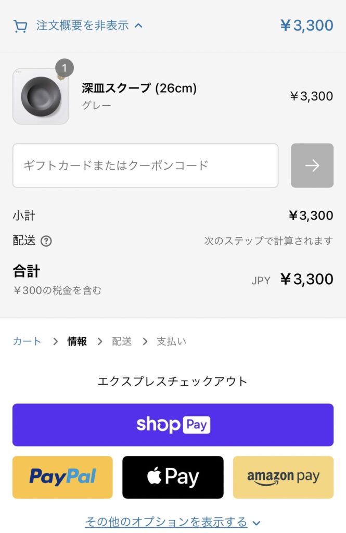This screenshot has height=533, width=346.
Task: Select the 支払い breadcrumb step
Action: (171, 341)
